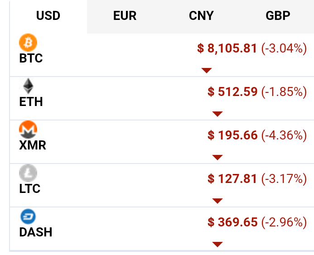Click the LTC ticker label
314x255 pixels.
(30, 188)
